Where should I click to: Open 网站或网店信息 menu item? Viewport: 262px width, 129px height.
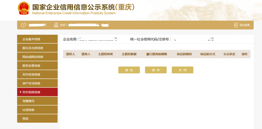pyautogui.click(x=37, y=57)
